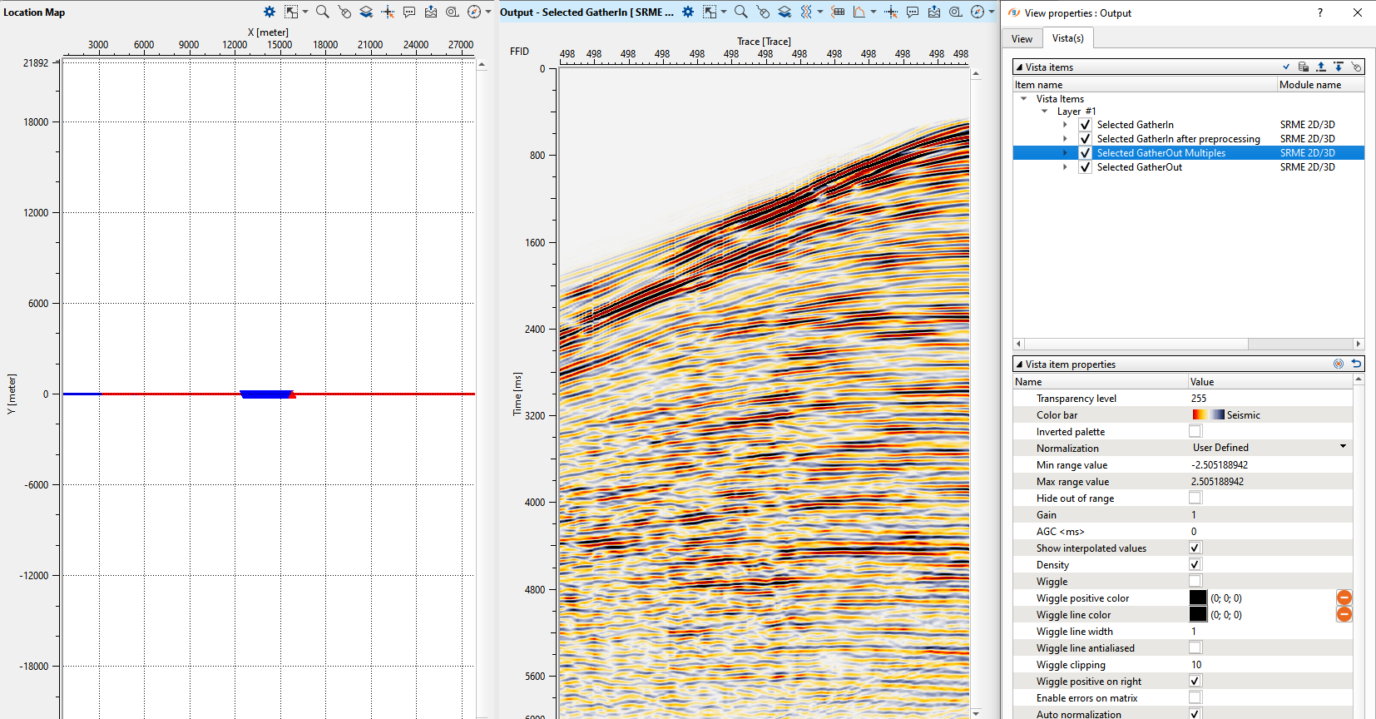Expand Selected GatherIn tree item

1065,125
